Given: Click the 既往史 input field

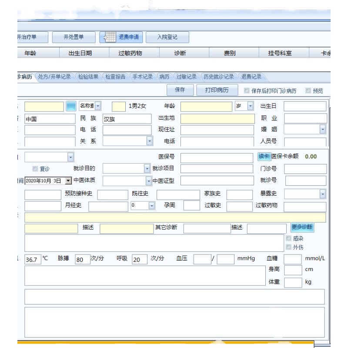Looking at the screenshot, I should pos(178,195).
